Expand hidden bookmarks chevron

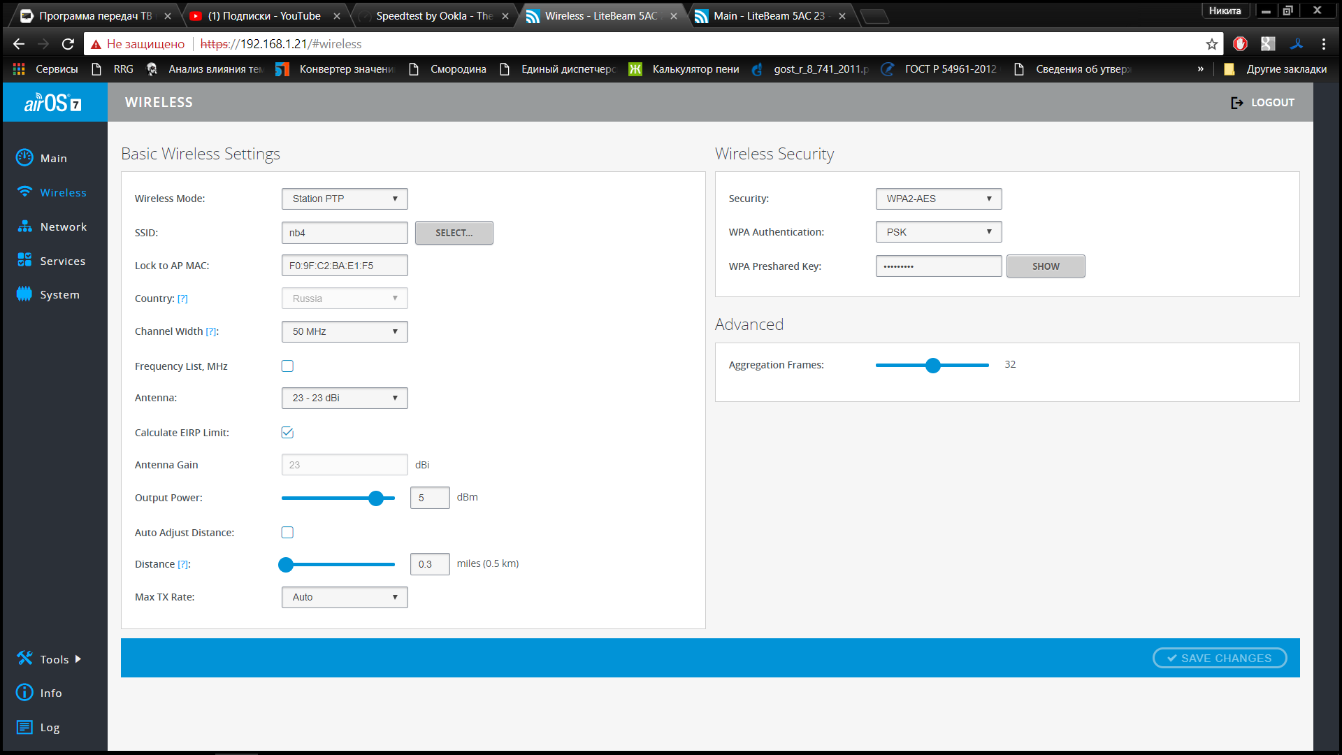click(x=1201, y=69)
